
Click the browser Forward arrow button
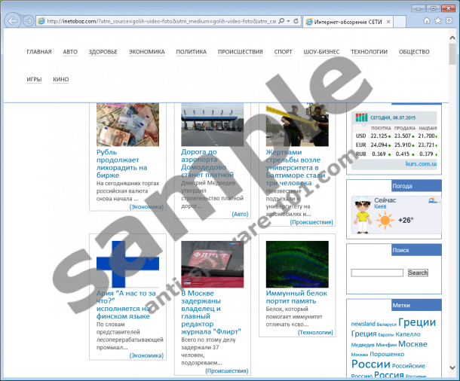click(29, 20)
